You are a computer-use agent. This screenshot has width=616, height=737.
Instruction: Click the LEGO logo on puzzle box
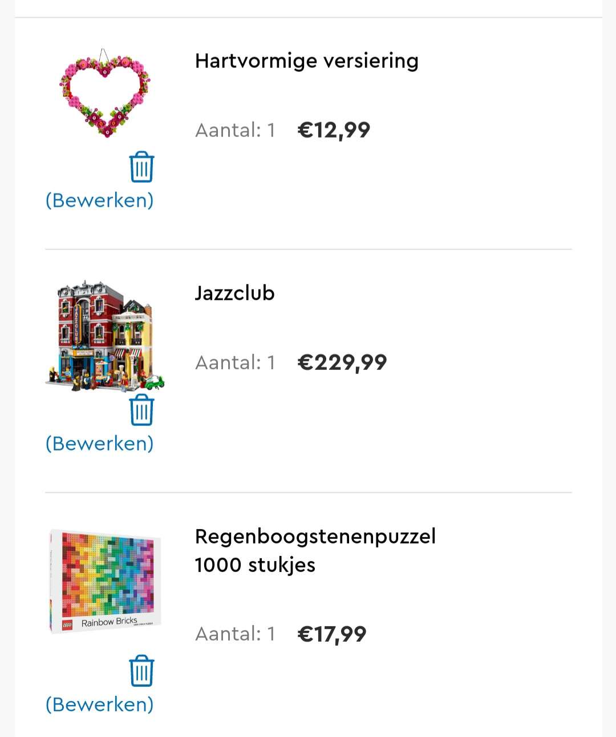[67, 625]
